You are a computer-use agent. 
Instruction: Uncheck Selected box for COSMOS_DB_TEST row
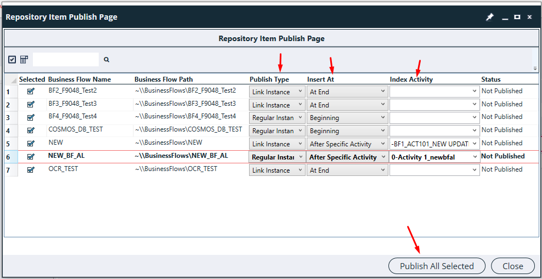(31, 130)
